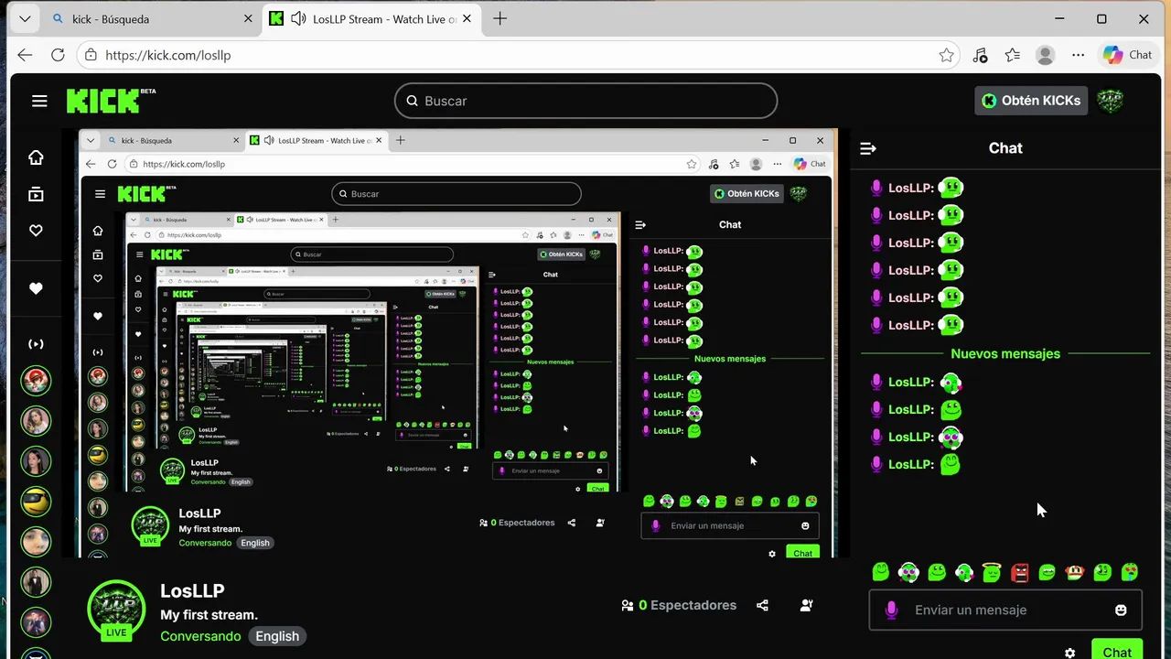
Task: Collapse the chat panel with arrow icon
Action: [x=868, y=148]
